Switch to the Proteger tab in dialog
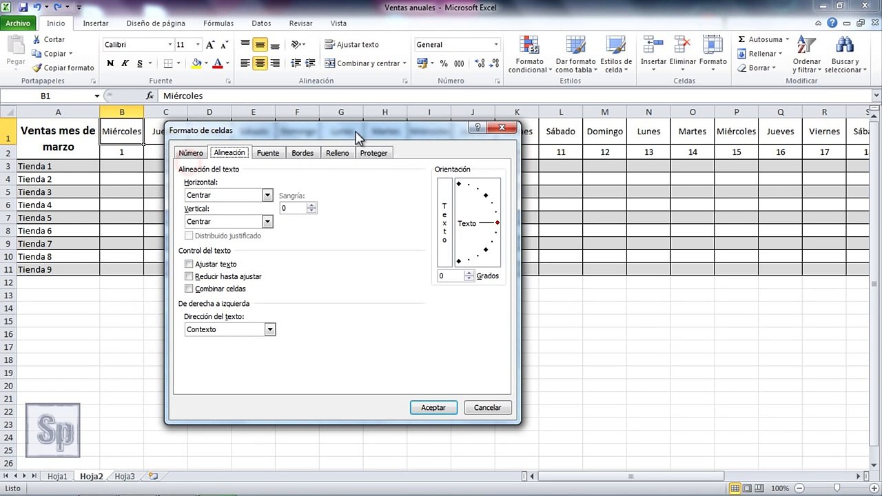The width and height of the screenshot is (882, 496). point(373,153)
